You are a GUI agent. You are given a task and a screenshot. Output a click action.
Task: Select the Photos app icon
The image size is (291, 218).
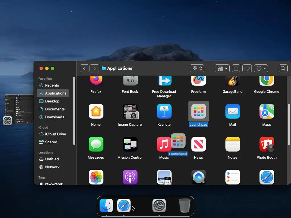pos(96,177)
